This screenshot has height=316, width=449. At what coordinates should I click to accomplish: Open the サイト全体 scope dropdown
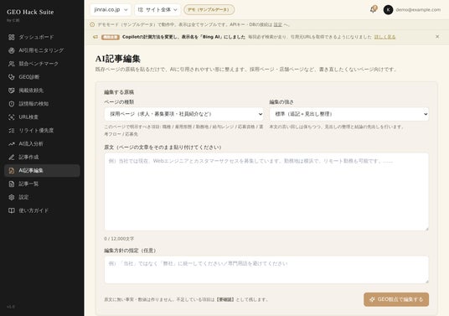click(x=157, y=10)
